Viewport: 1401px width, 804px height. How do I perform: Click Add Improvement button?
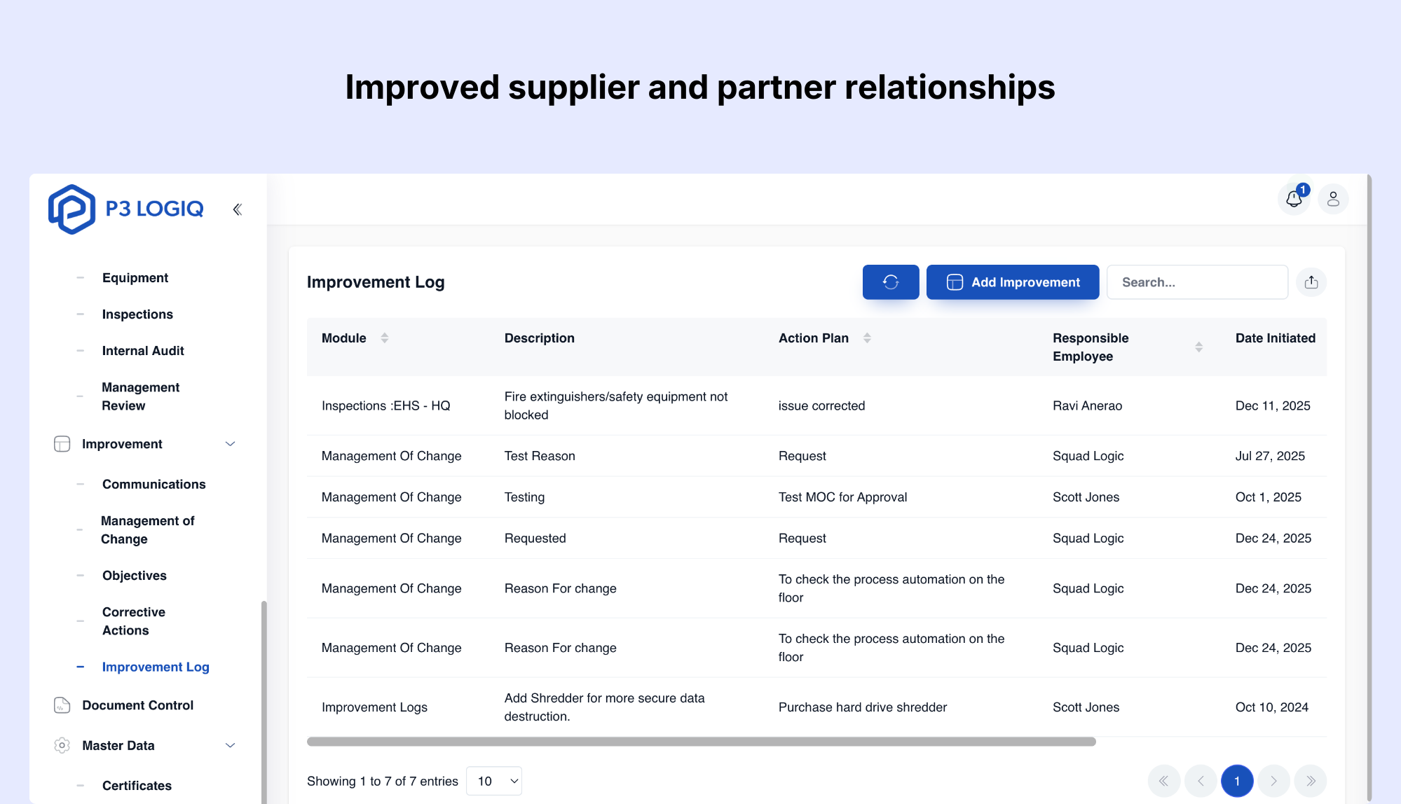[x=1013, y=282]
